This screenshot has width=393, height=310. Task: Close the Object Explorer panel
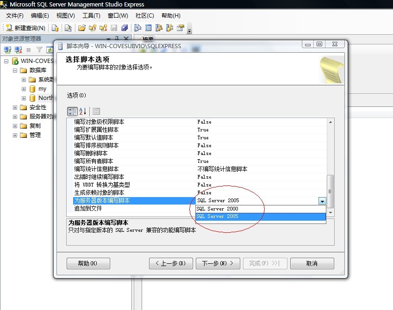click(x=126, y=38)
